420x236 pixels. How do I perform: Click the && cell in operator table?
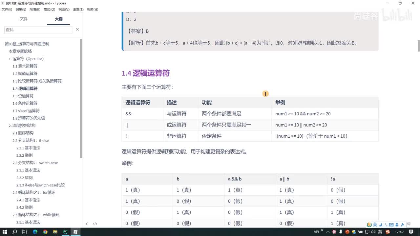click(142, 114)
